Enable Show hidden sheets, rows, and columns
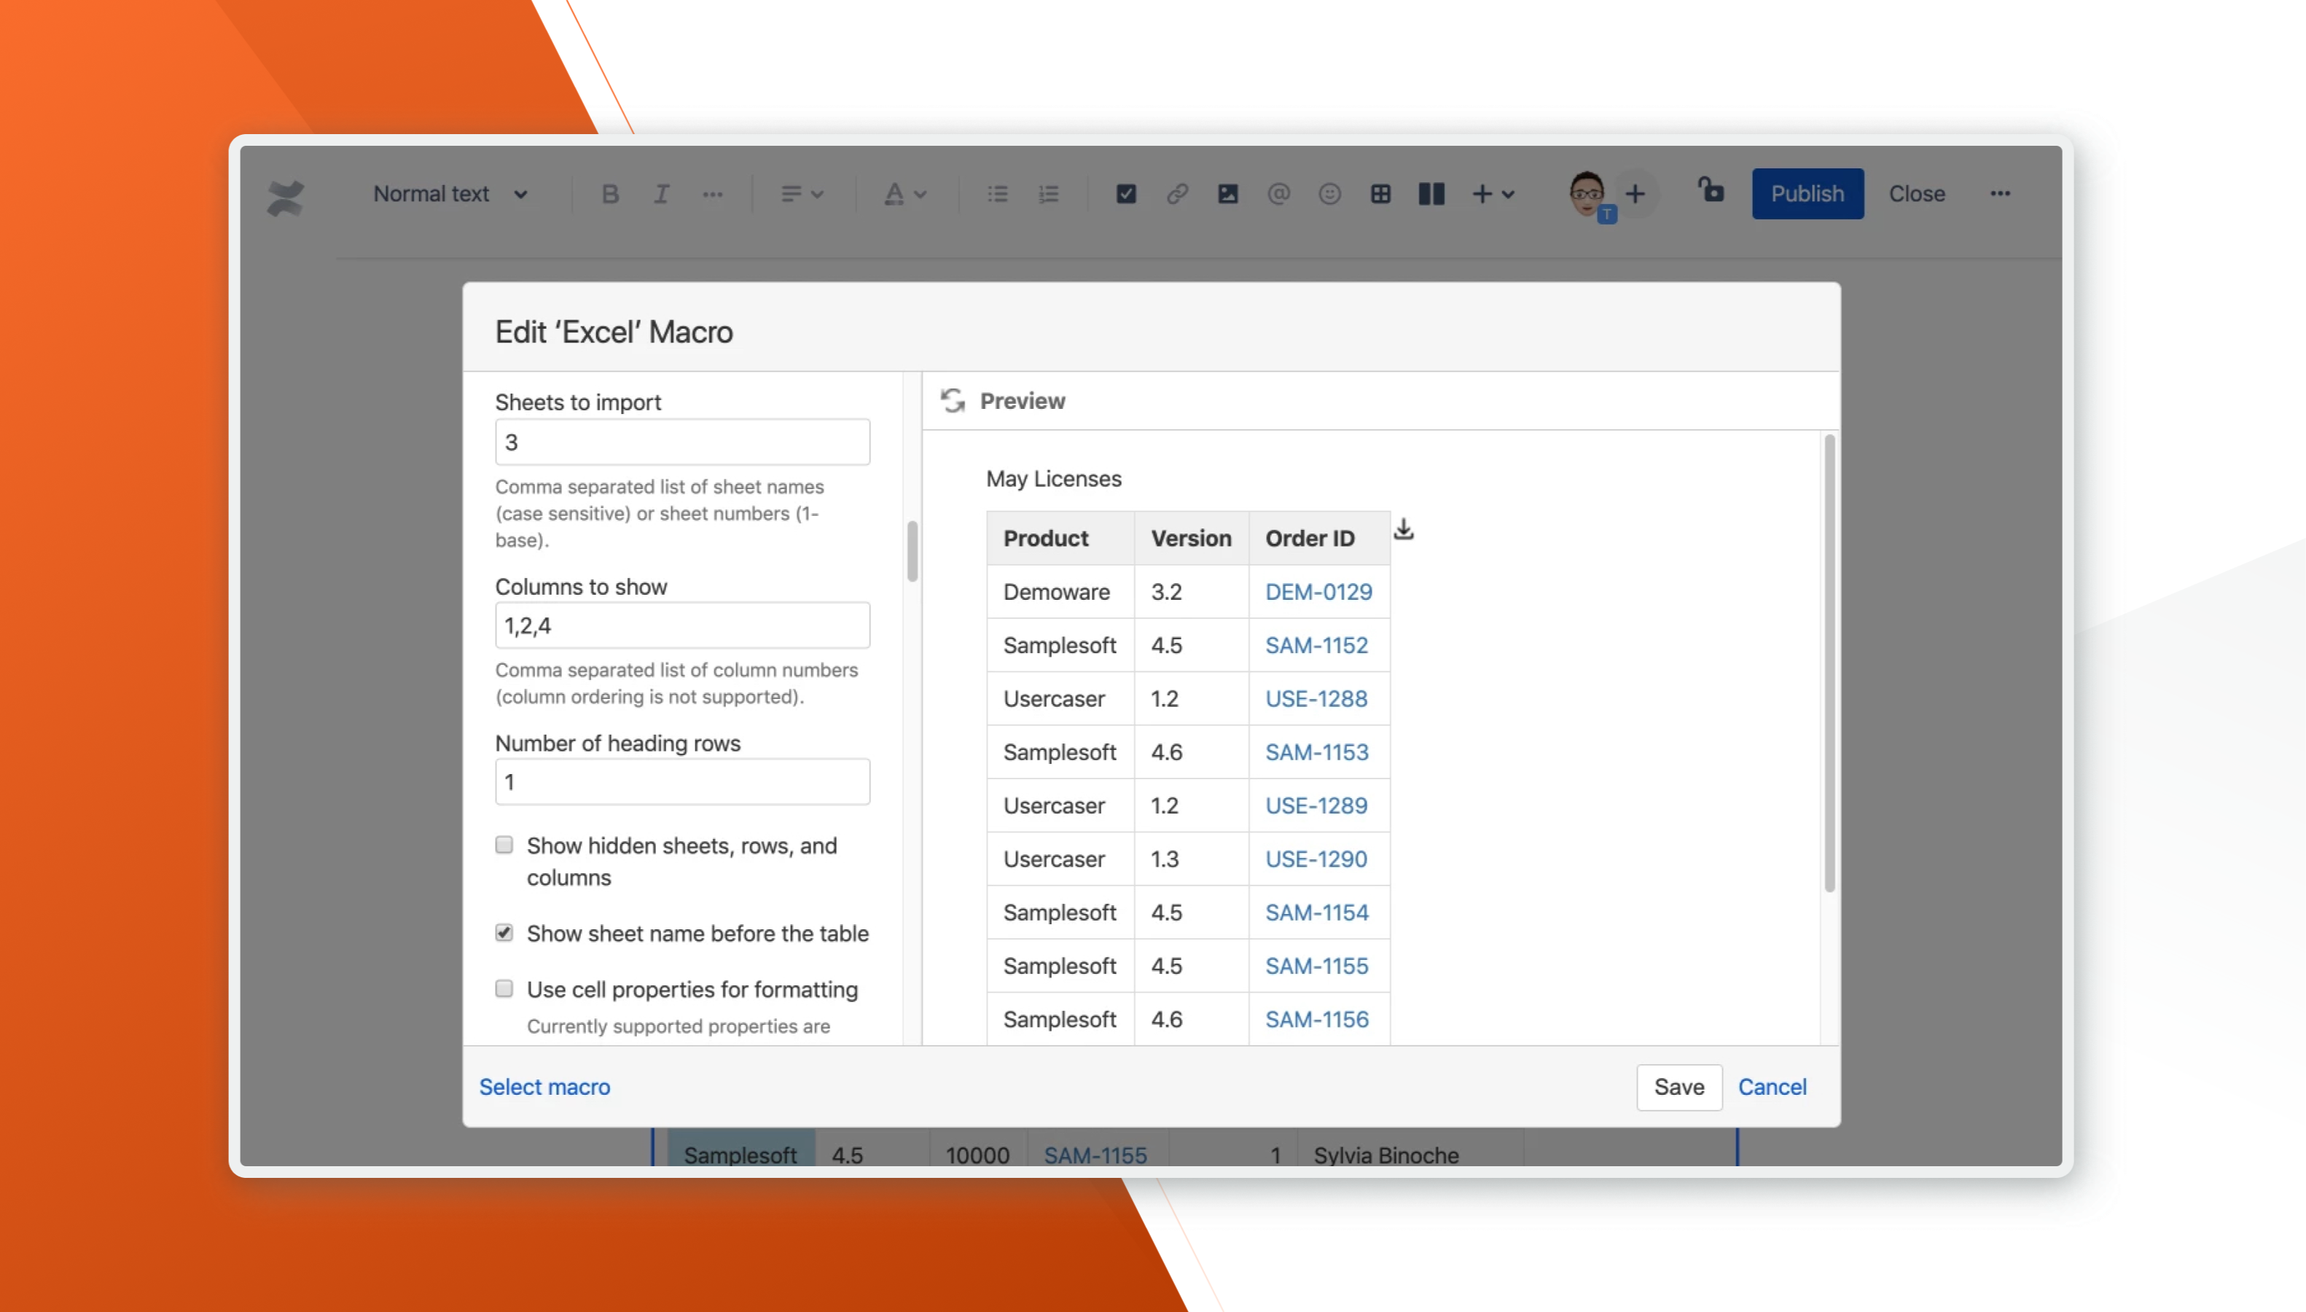The height and width of the screenshot is (1312, 2306). pyautogui.click(x=504, y=846)
